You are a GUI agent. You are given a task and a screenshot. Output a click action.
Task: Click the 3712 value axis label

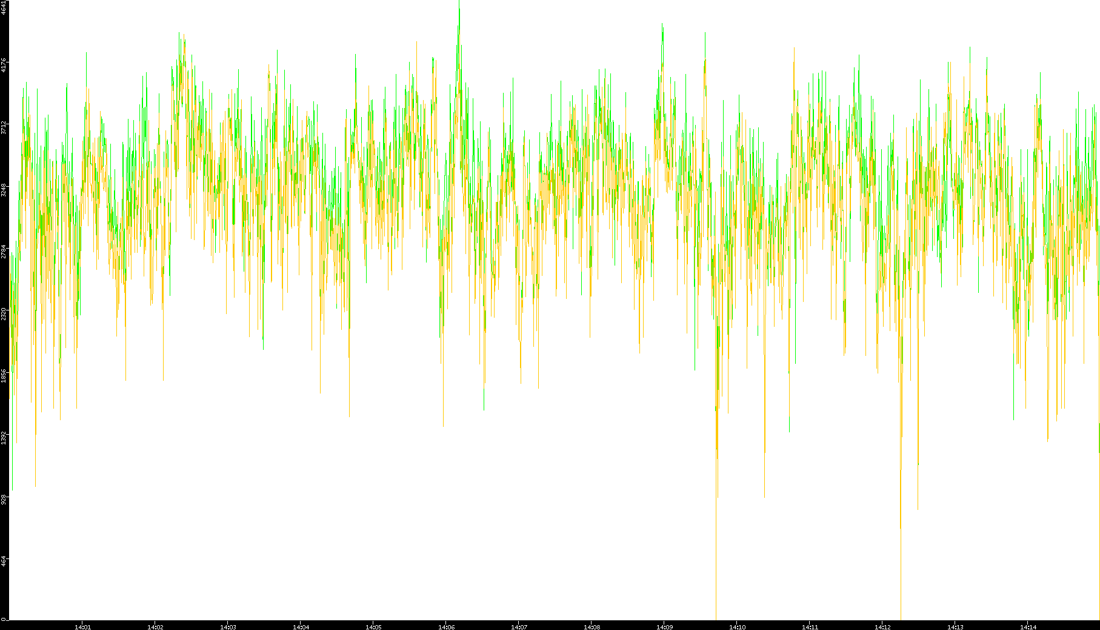tap(4, 127)
